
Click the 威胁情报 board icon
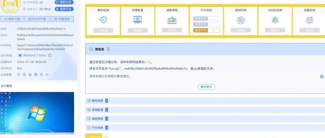[x=172, y=20]
